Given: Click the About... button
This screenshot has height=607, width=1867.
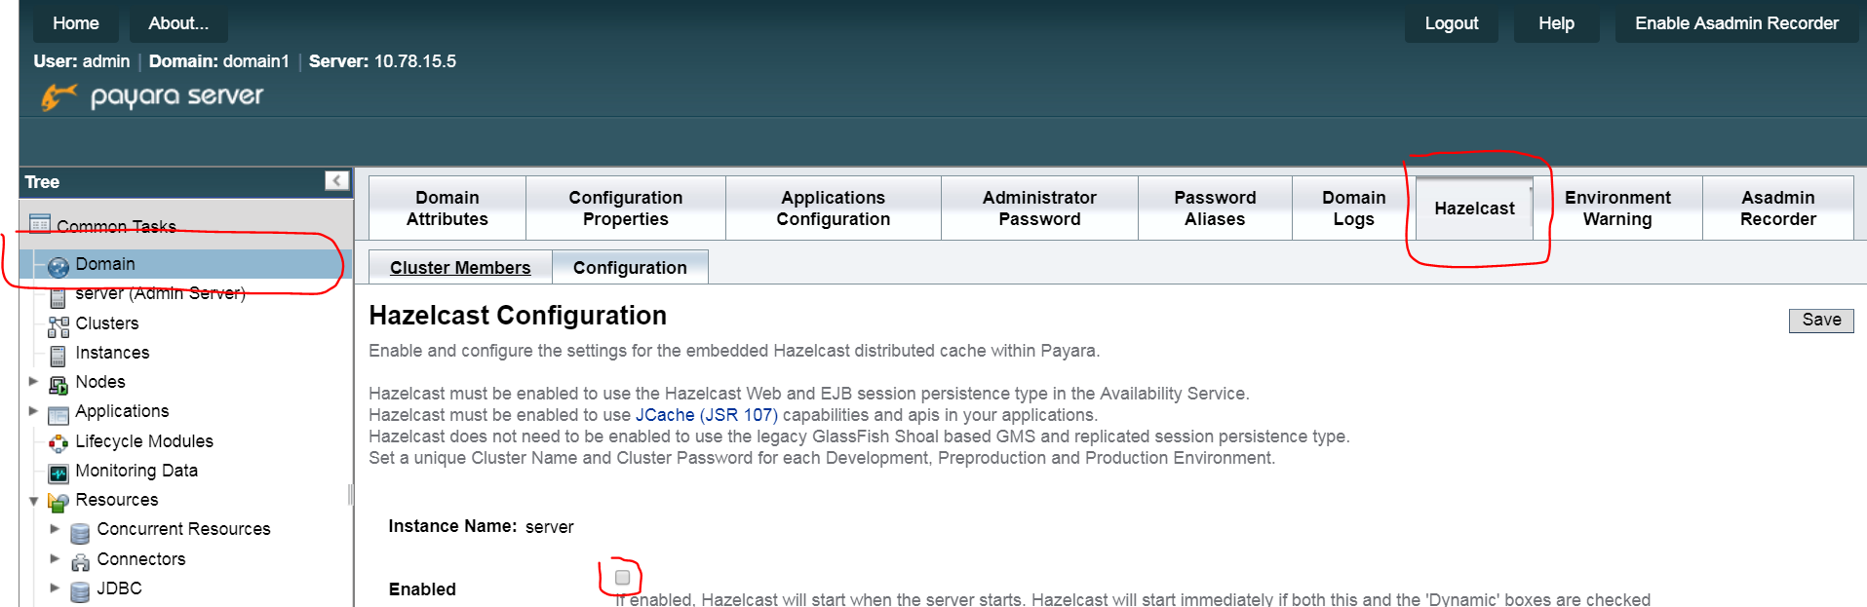Looking at the screenshot, I should (x=178, y=23).
